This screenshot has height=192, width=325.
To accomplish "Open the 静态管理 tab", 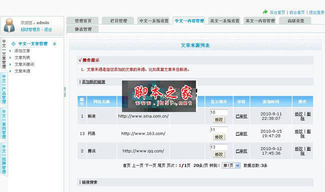I will (x=83, y=29).
